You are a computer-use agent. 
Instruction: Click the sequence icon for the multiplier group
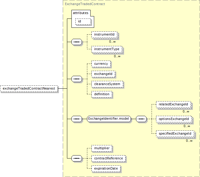(x=77, y=158)
